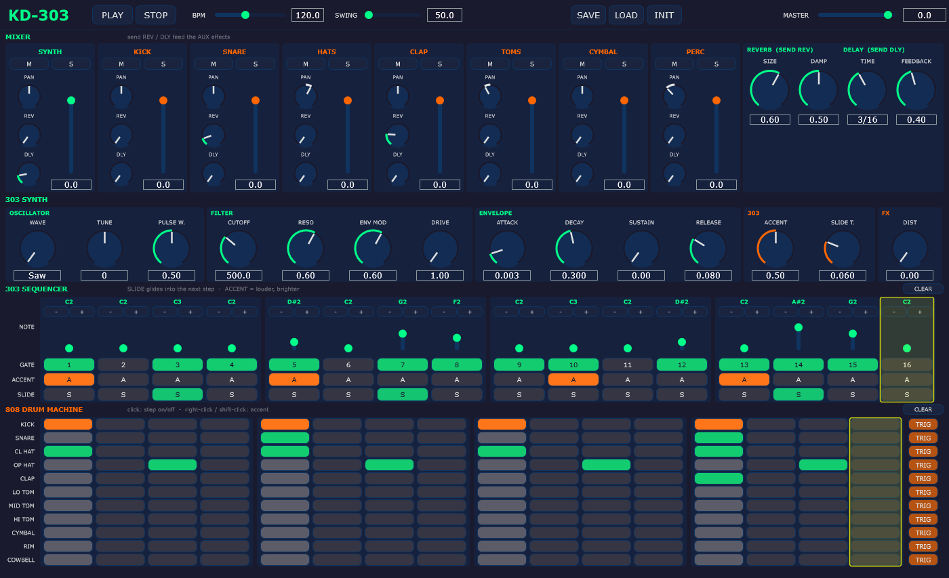Solo the KICK mixer channel
The width and height of the screenshot is (949, 578).
coord(163,64)
